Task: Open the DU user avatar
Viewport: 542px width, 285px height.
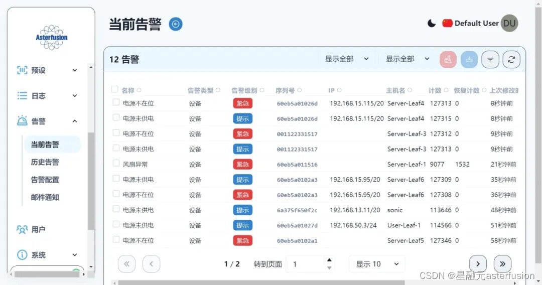Action: [x=509, y=23]
